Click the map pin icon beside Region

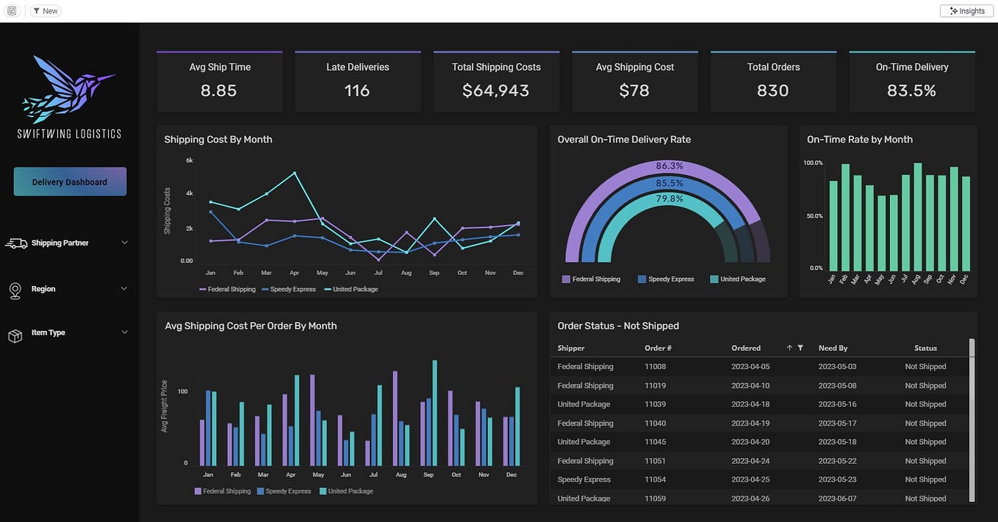pos(15,289)
